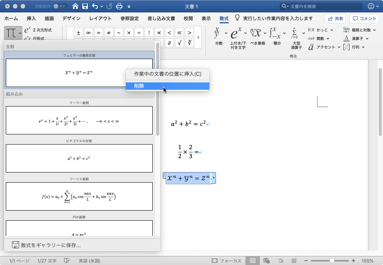Open the 大型演算子 large operator menu
Viewport: 383px width, 265px height.
click(297, 38)
